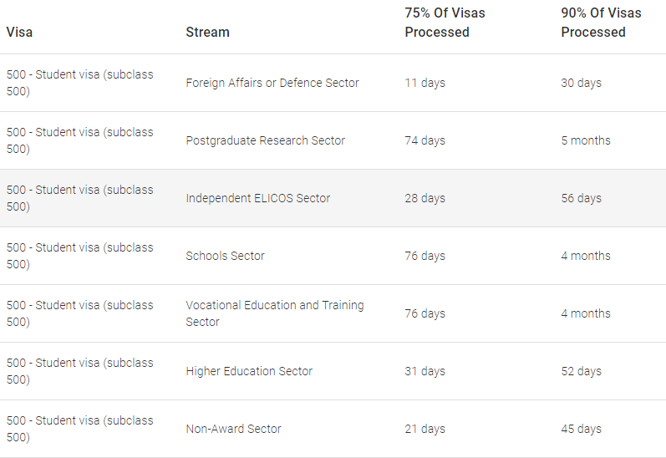Click Foreign Affairs or Defence Sector stream
Viewport: 666px width, 458px height.
point(272,83)
